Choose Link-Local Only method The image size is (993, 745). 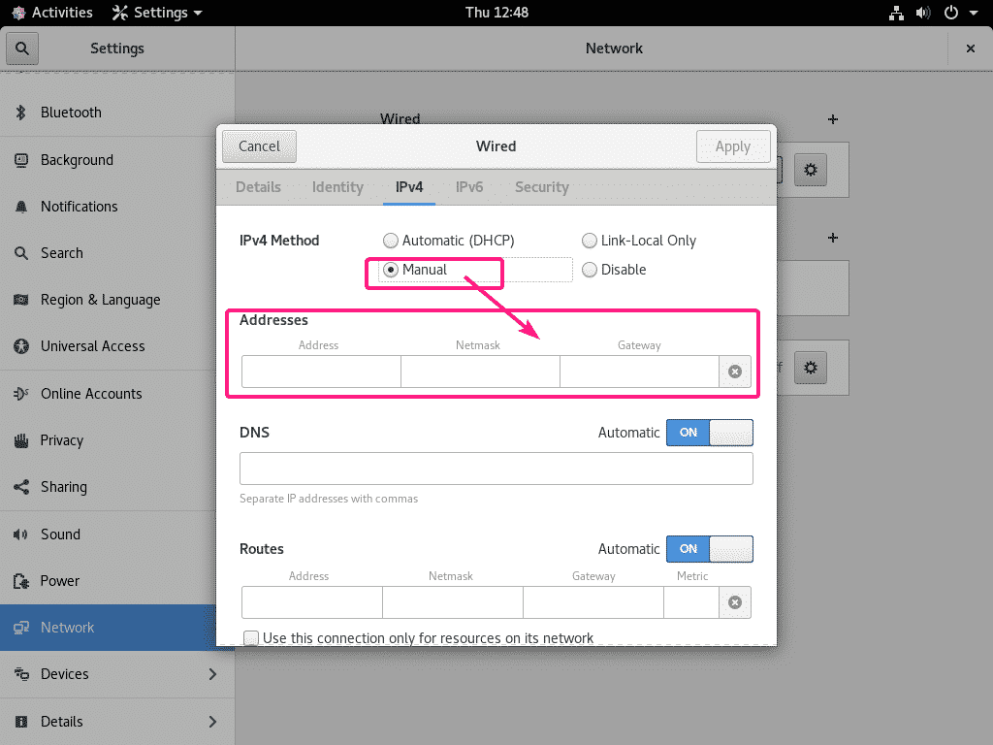[639, 241]
